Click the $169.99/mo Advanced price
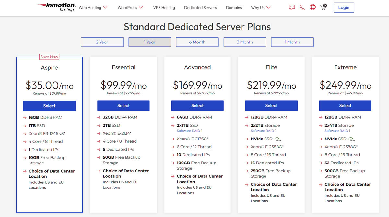This screenshot has height=217, width=389. (x=197, y=85)
